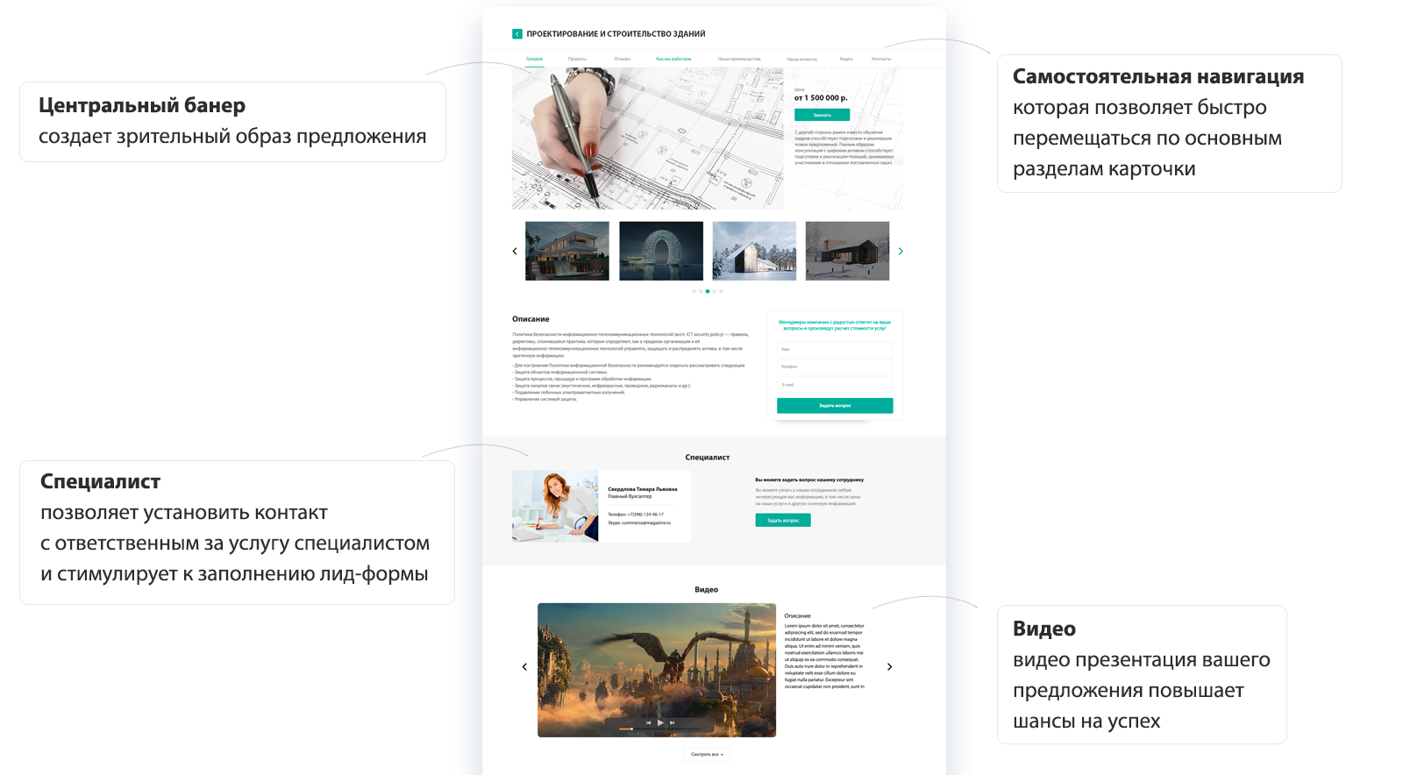Click the first gallery carousel dot
1403x775 pixels.
point(694,291)
